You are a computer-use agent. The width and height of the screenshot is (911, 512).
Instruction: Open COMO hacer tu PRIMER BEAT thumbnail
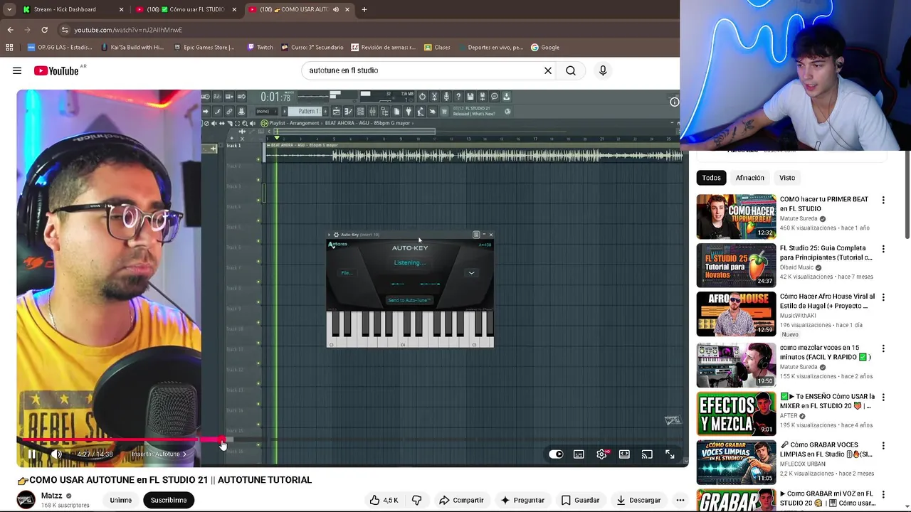coord(736,216)
